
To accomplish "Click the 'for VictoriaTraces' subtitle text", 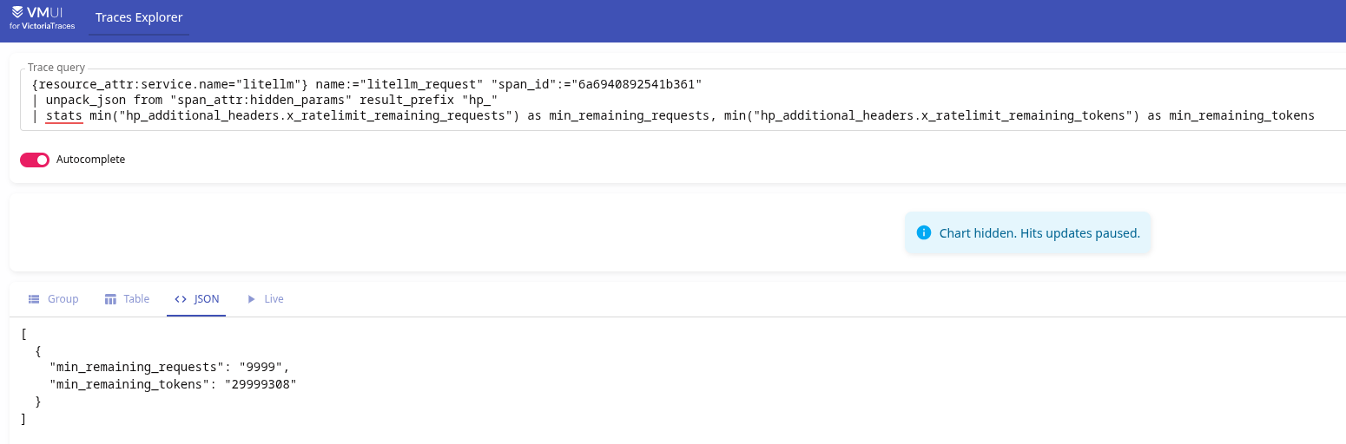I will click(x=42, y=26).
